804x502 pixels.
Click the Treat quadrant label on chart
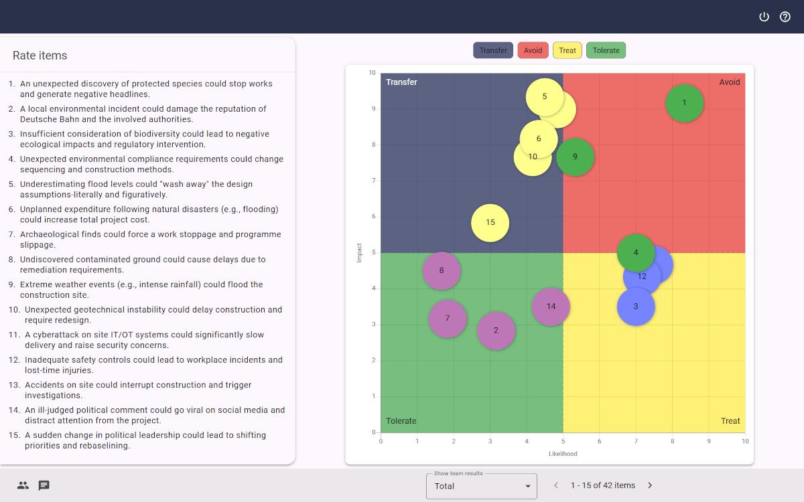(x=730, y=421)
